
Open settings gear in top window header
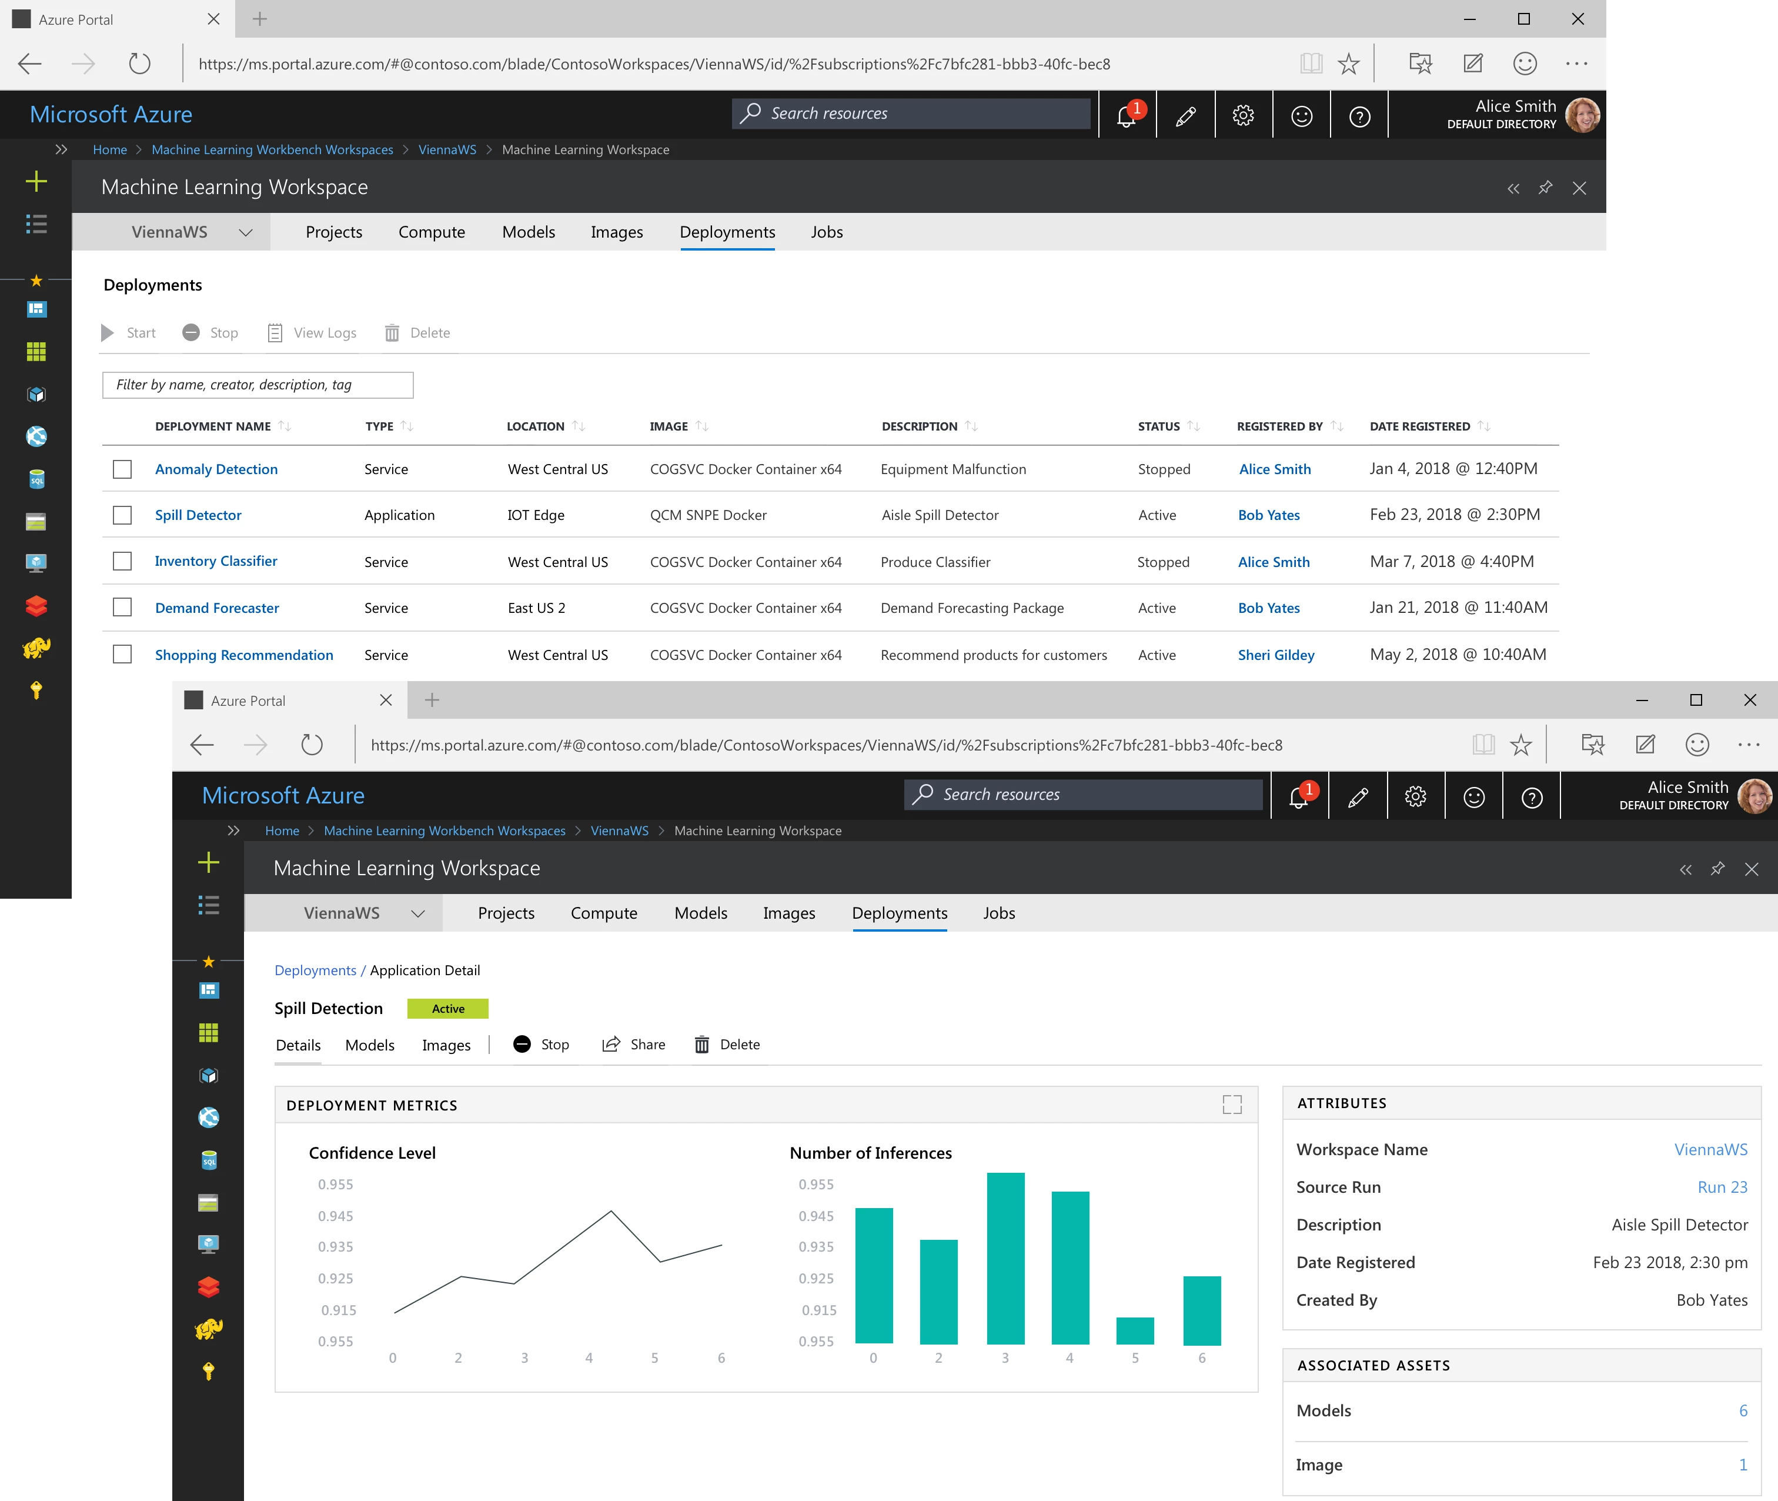(x=1243, y=116)
